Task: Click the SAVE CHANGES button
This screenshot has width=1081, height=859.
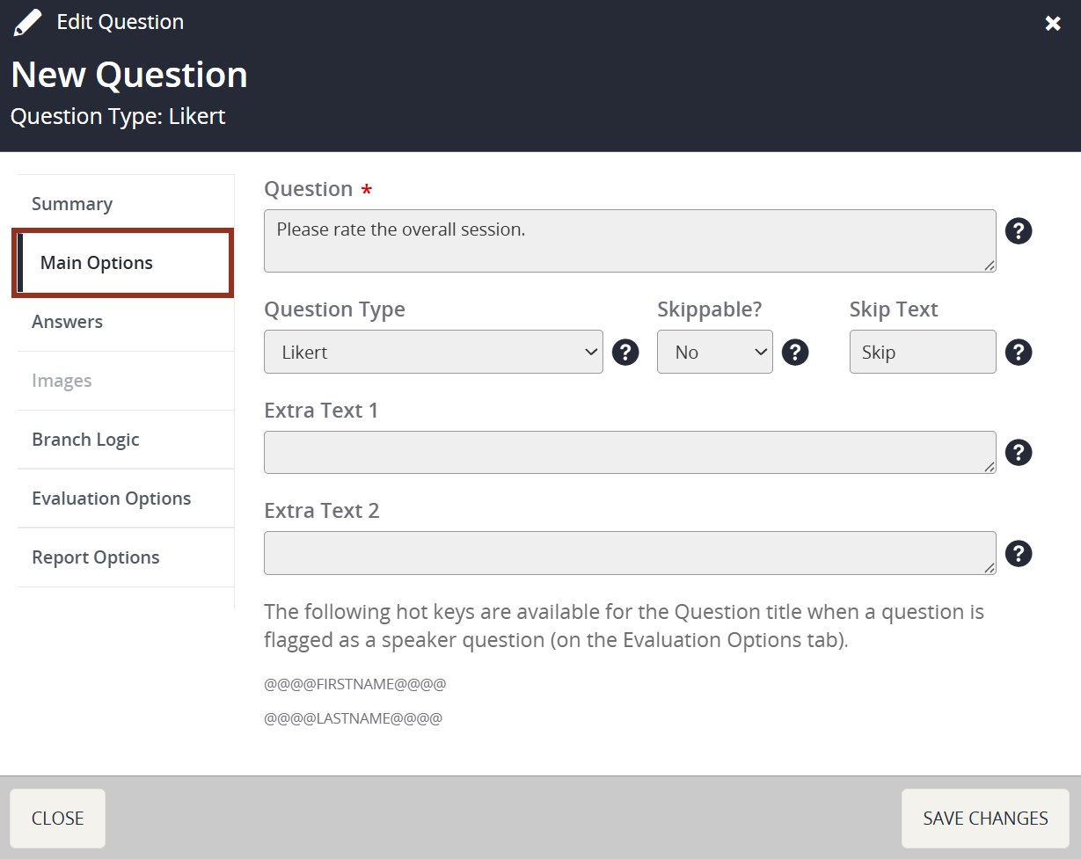Action: click(x=985, y=819)
